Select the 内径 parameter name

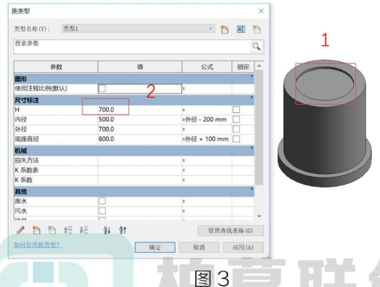pos(21,120)
